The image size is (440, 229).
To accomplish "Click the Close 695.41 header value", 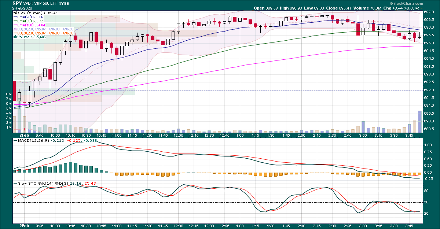I will (x=344, y=8).
